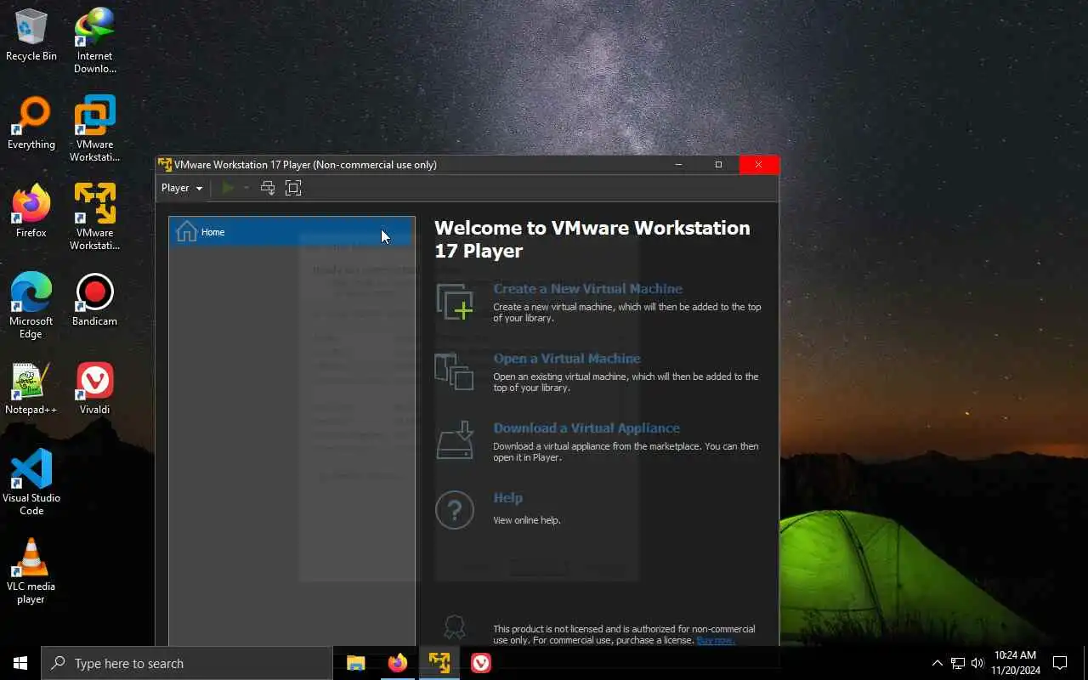Click the Home house icon in library
1088x680 pixels.
tap(186, 231)
